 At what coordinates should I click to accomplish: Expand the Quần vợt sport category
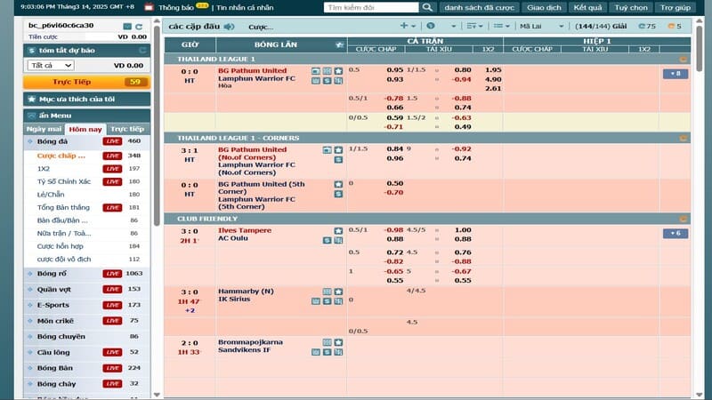click(x=86, y=290)
